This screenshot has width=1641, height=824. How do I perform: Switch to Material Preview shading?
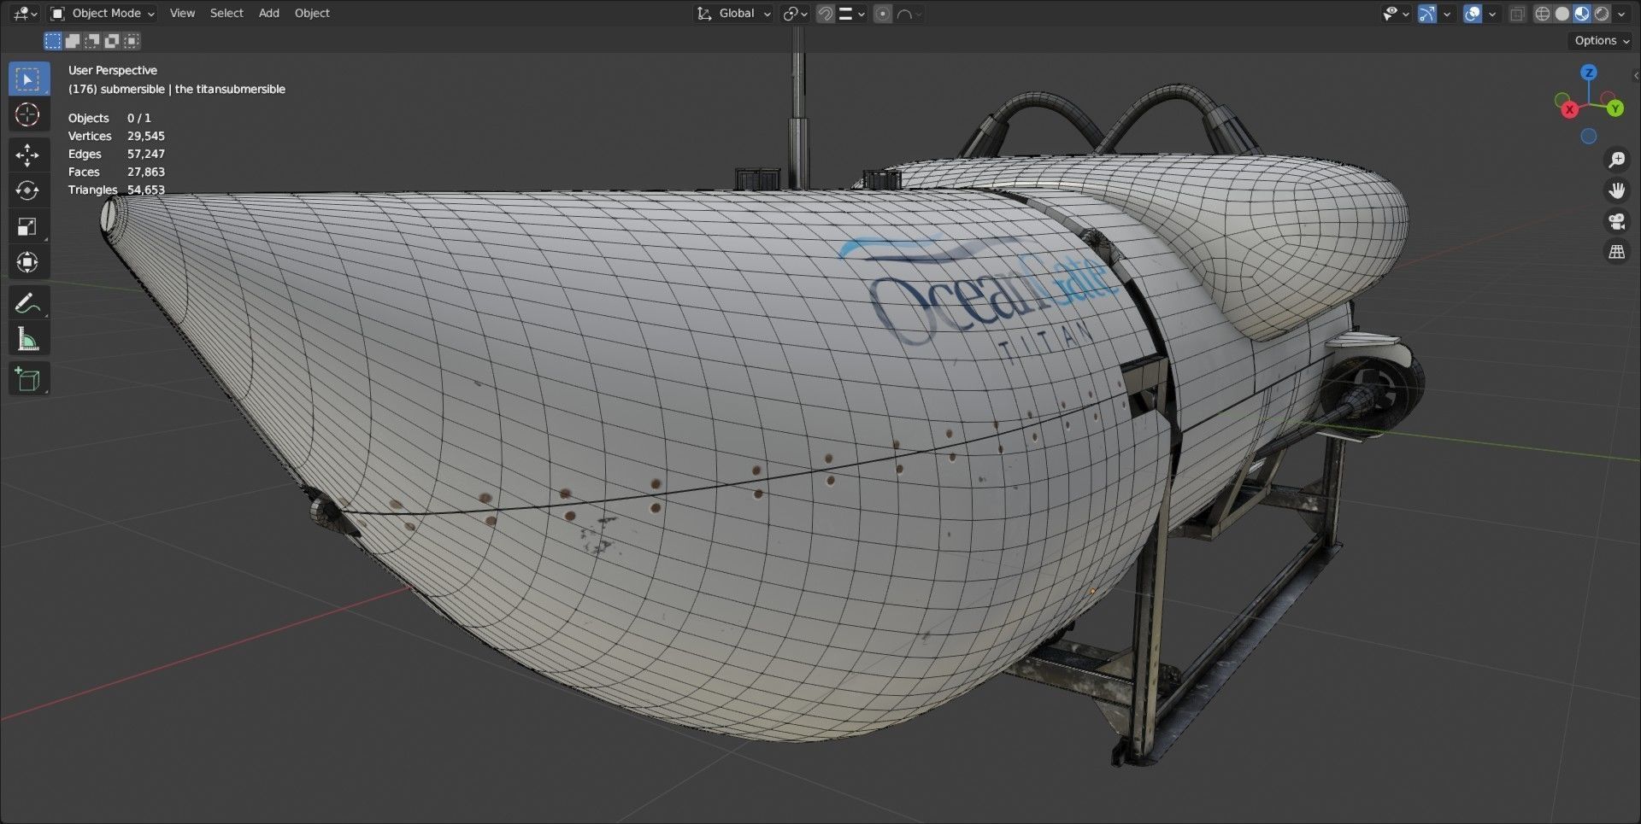(1582, 14)
